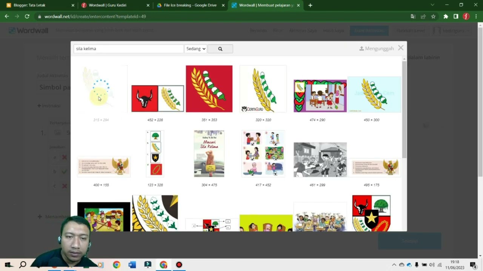Click the Wordwall logo in page header
The image size is (483, 271).
click(28, 30)
